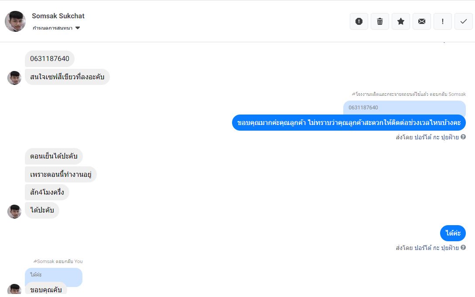The height and width of the screenshot is (297, 475).
Task: Click avatar beside สนใจเซฟสีเขียวที่ลงอะคับ message
Action: [14, 78]
